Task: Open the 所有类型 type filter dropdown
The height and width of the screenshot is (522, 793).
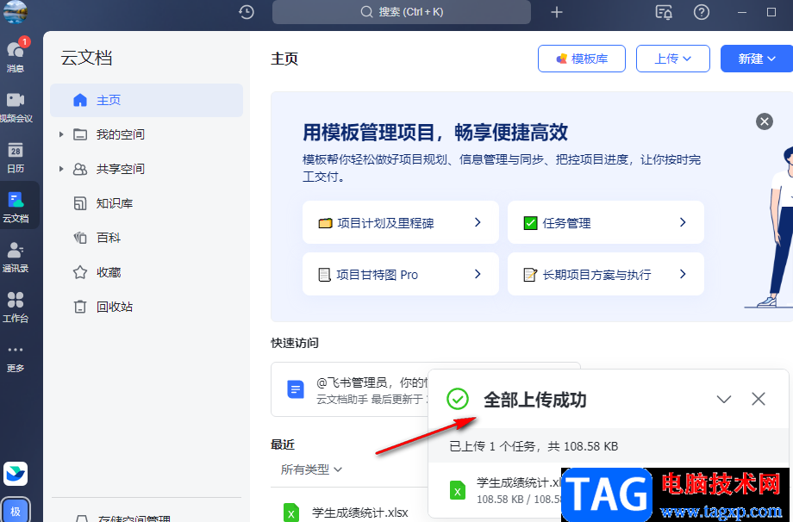Action: pos(311,469)
